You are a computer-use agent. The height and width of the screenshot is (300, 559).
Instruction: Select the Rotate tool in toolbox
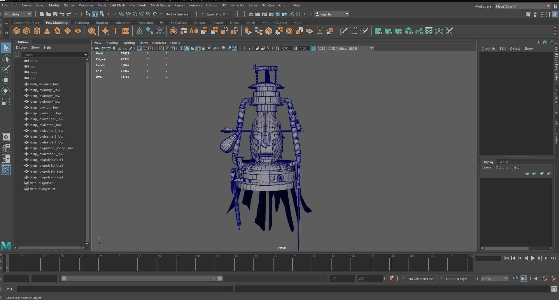click(6, 91)
